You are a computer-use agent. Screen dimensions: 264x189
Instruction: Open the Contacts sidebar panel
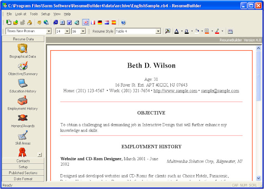point(23,161)
